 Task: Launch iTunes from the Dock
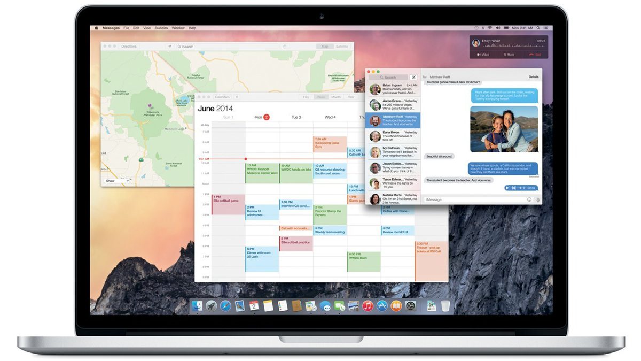coord(368,306)
